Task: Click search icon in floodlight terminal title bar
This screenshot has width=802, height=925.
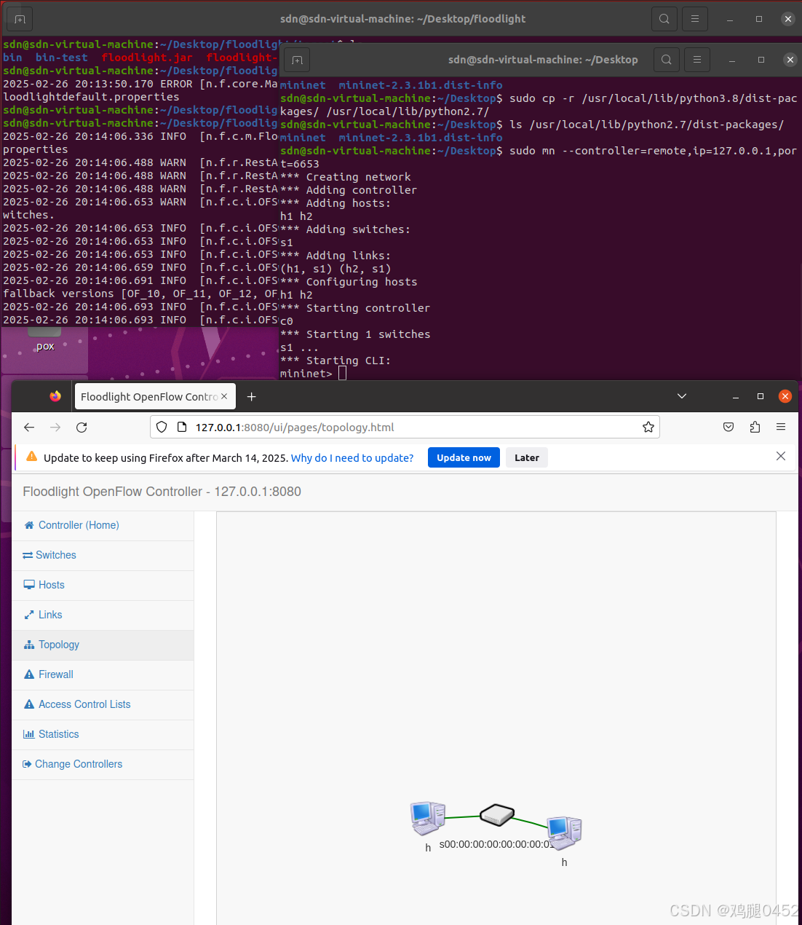Action: point(664,19)
